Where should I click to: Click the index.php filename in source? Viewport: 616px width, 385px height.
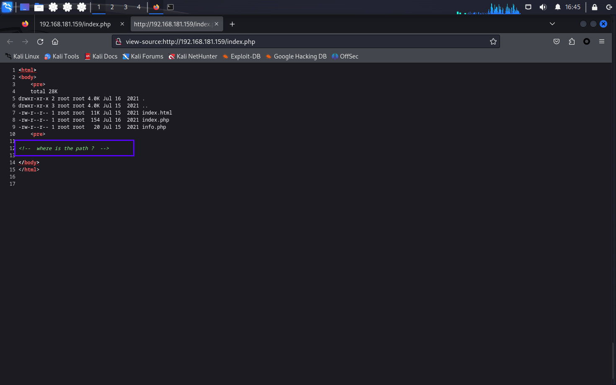click(x=155, y=120)
